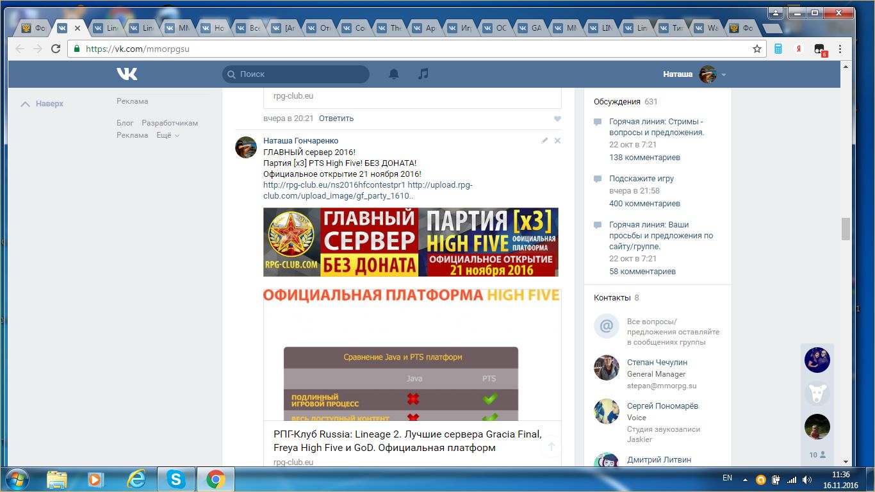
Task: Open Наташа Гончаренко's comment avatar
Action: (246, 147)
